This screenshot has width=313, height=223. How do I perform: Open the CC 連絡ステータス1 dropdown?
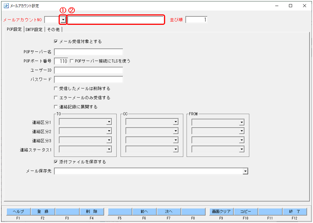tap(176, 149)
